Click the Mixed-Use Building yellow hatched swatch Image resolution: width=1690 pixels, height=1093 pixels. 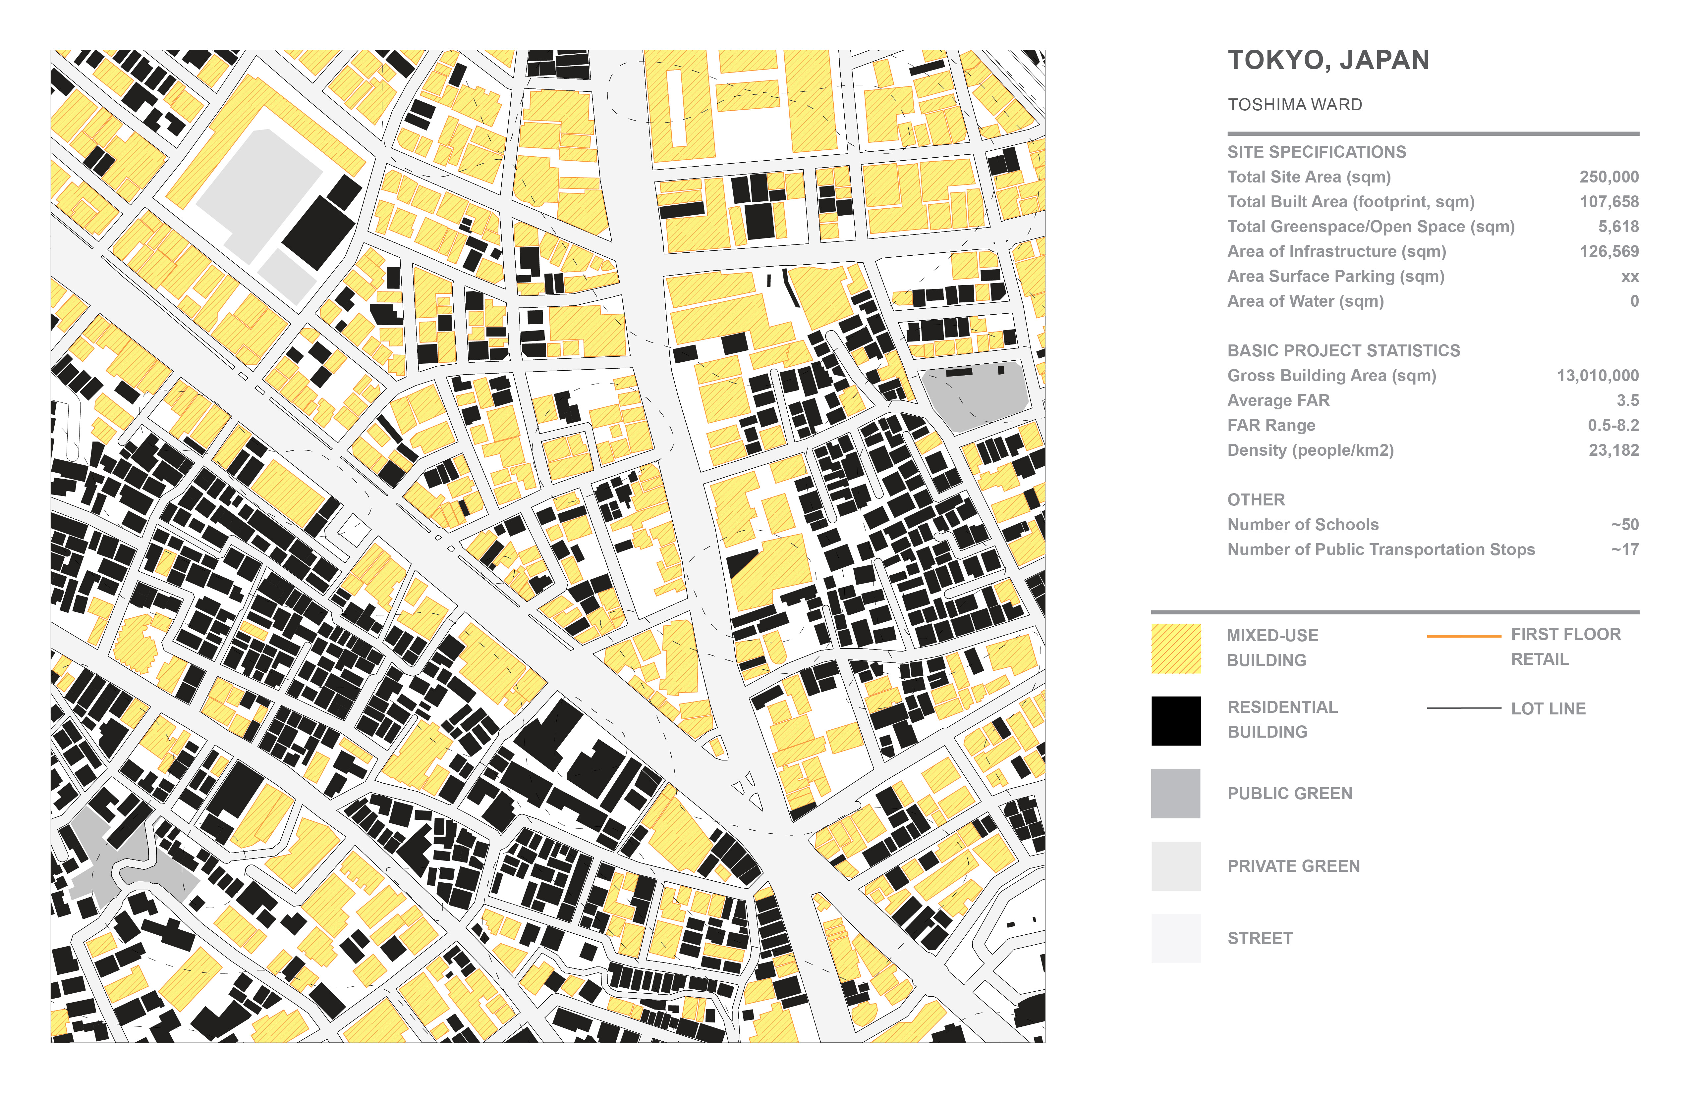point(1176,649)
